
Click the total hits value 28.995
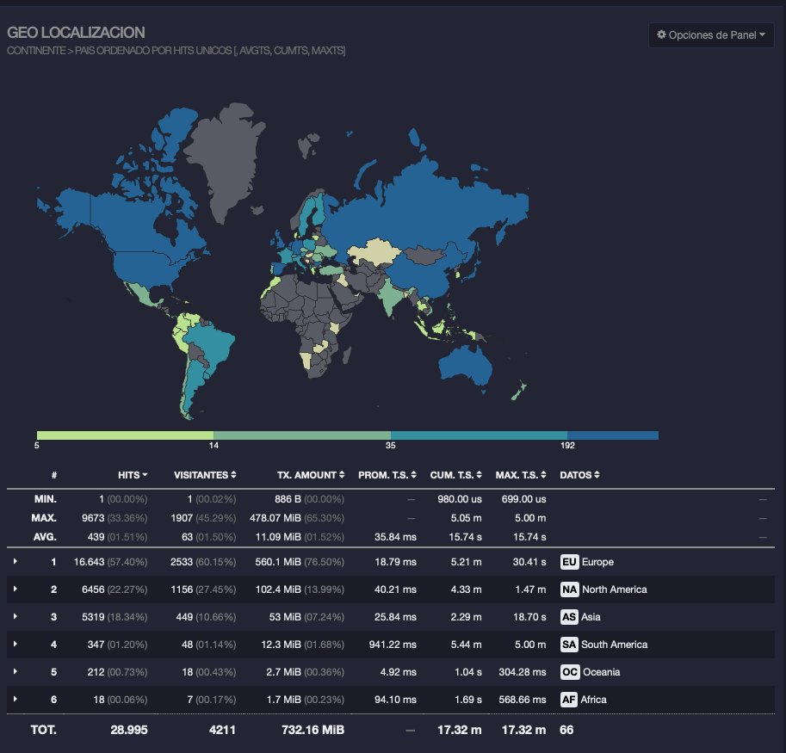pyautogui.click(x=129, y=730)
